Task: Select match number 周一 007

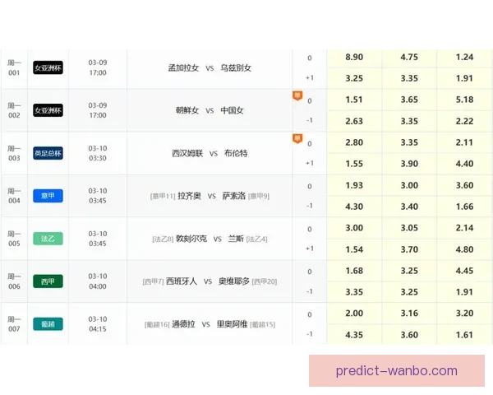Action: 14,323
